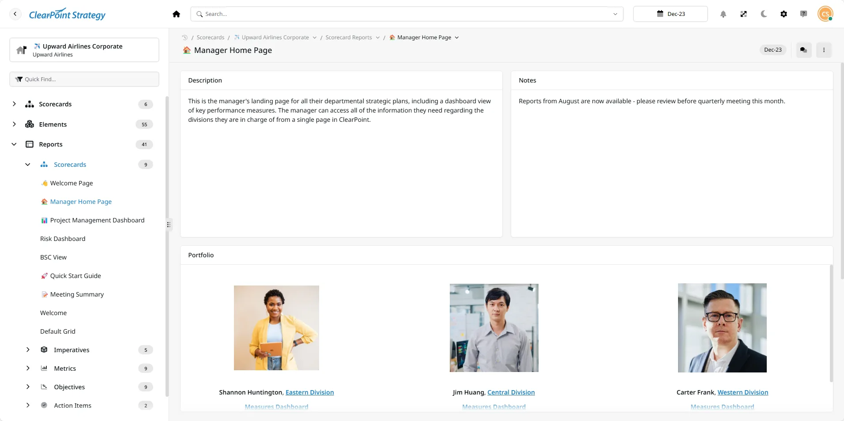Image resolution: width=844 pixels, height=421 pixels.
Task: Toggle dark mode moon icon
Action: [764, 14]
